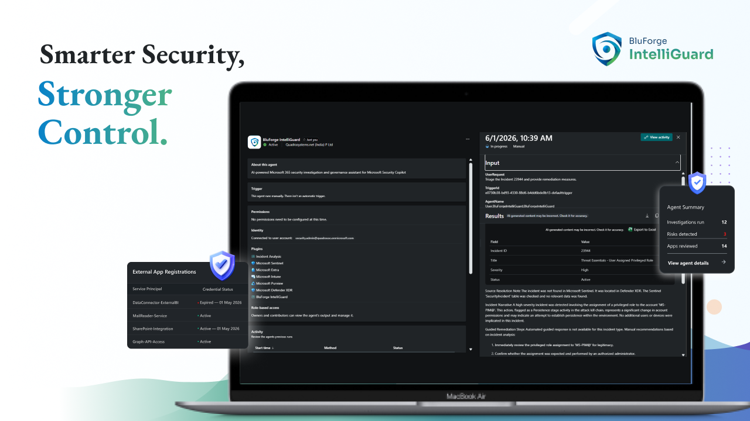Click the Microsoft Intune plugin icon

253,277
